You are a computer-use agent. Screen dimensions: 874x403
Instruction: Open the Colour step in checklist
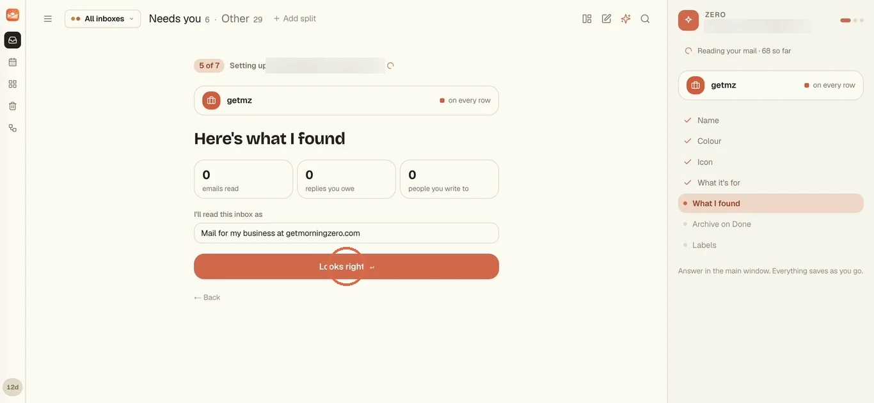(x=771, y=141)
